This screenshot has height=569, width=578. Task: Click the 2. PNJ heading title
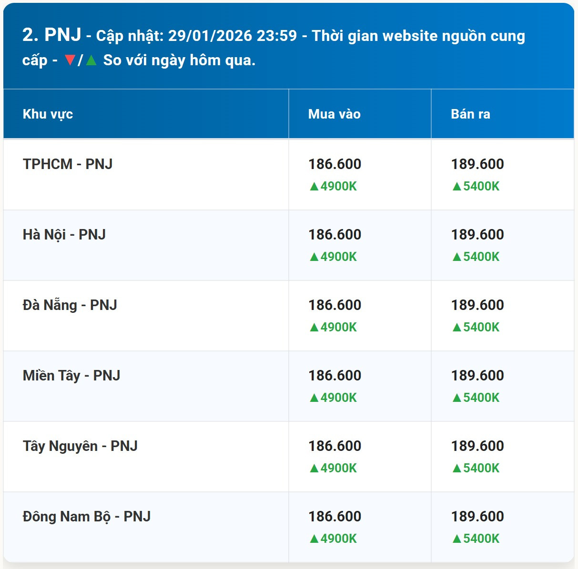pos(52,35)
